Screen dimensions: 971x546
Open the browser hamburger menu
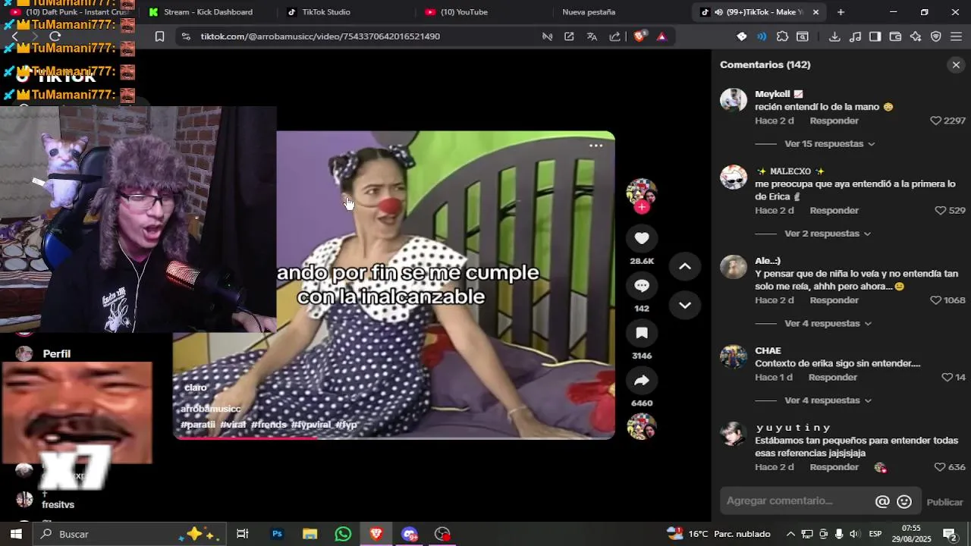click(956, 36)
